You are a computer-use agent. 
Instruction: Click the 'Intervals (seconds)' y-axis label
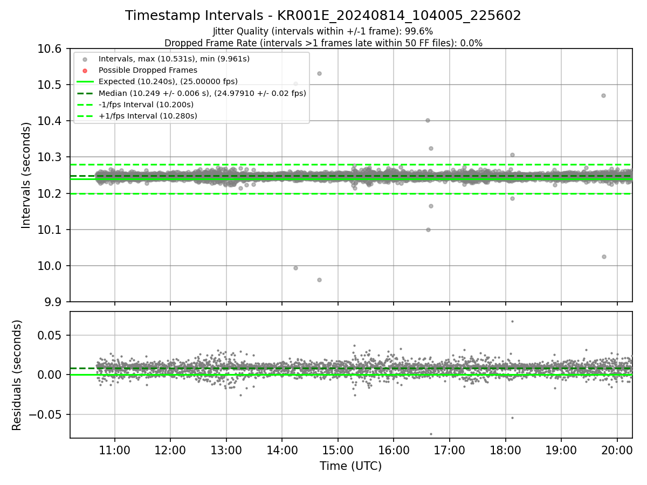pyautogui.click(x=26, y=175)
